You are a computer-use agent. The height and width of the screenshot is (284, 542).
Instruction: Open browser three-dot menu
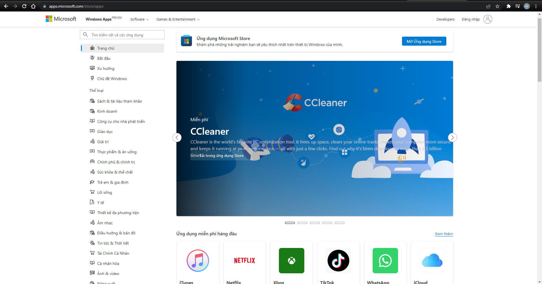(x=536, y=6)
